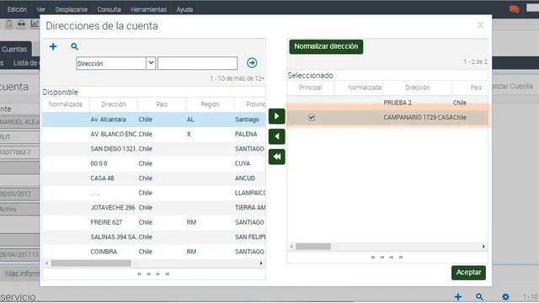Click the search value input field
The width and height of the screenshot is (539, 303).
point(197,63)
